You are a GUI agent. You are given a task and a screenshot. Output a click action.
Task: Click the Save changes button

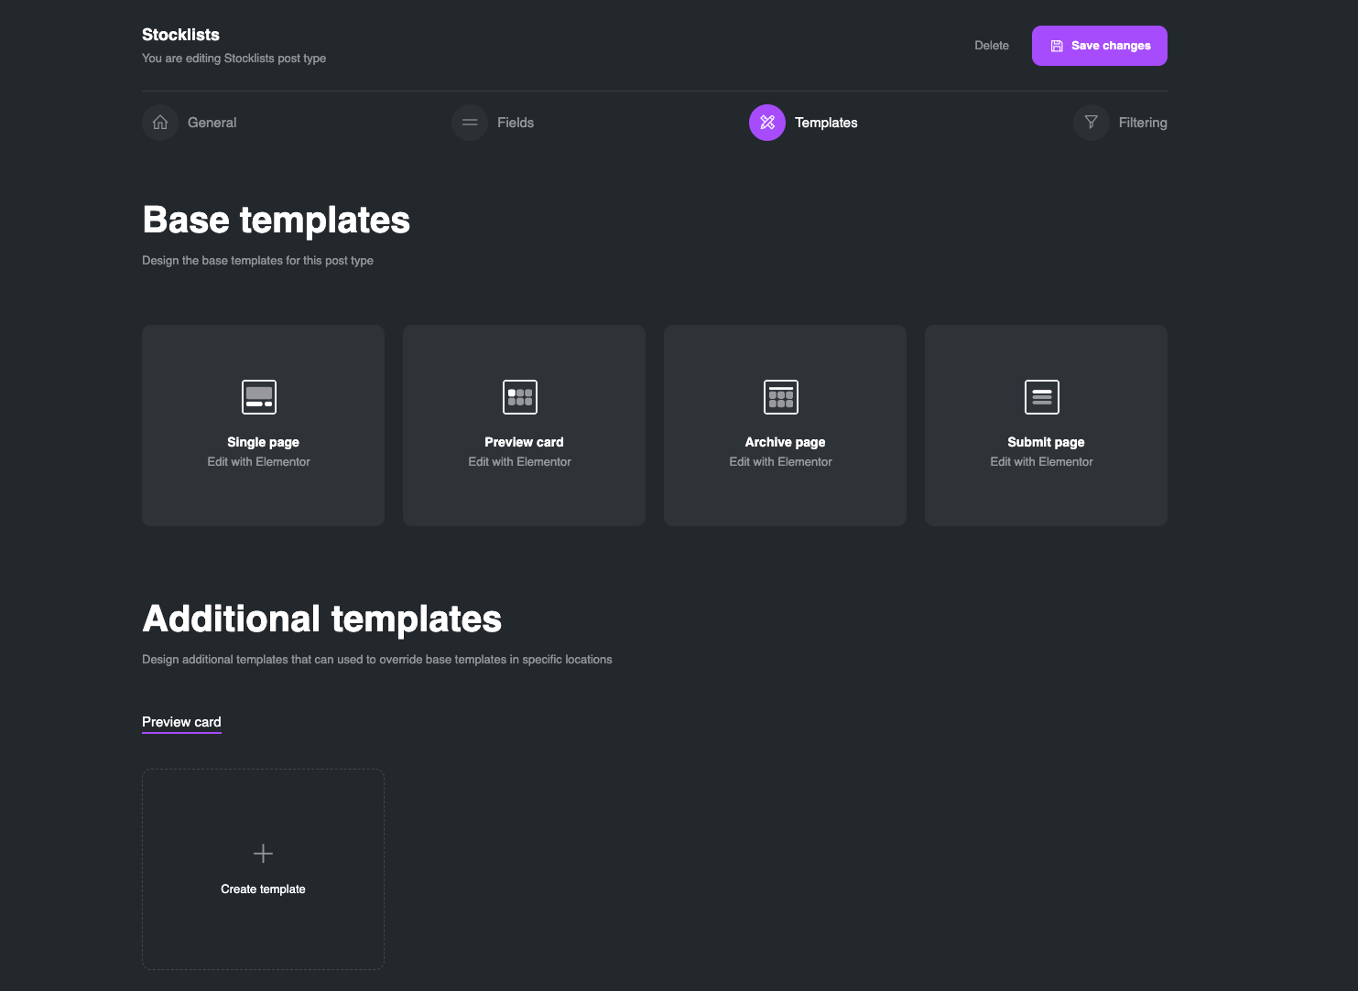[1099, 45]
